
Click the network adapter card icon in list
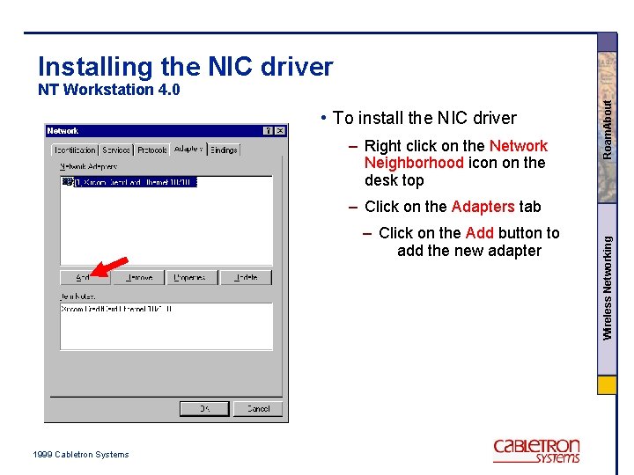click(x=67, y=182)
